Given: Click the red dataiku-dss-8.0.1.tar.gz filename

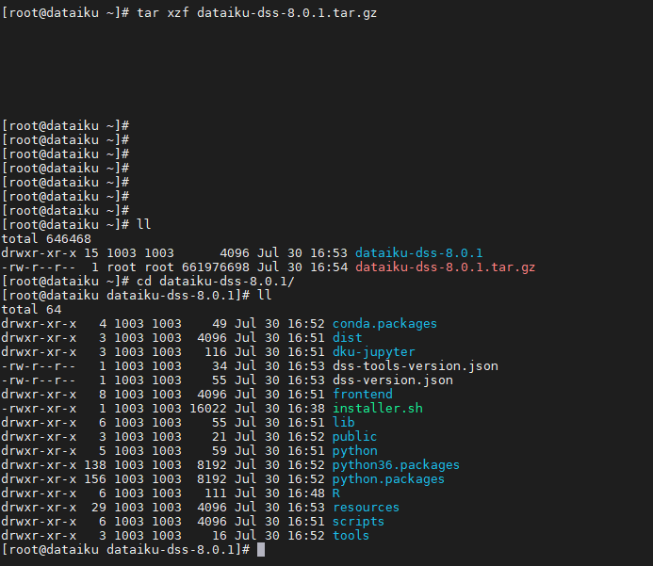Looking at the screenshot, I should [445, 267].
